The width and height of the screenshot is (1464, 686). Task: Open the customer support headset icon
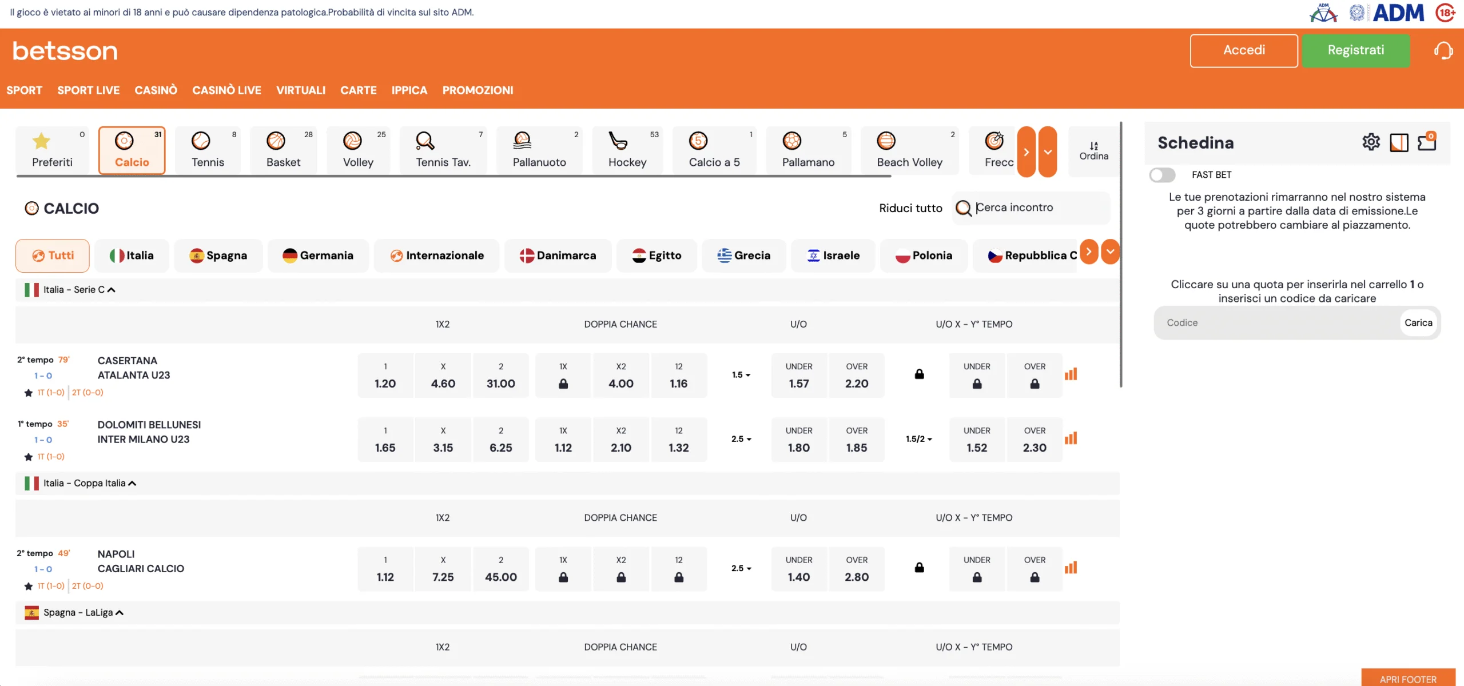click(1443, 50)
